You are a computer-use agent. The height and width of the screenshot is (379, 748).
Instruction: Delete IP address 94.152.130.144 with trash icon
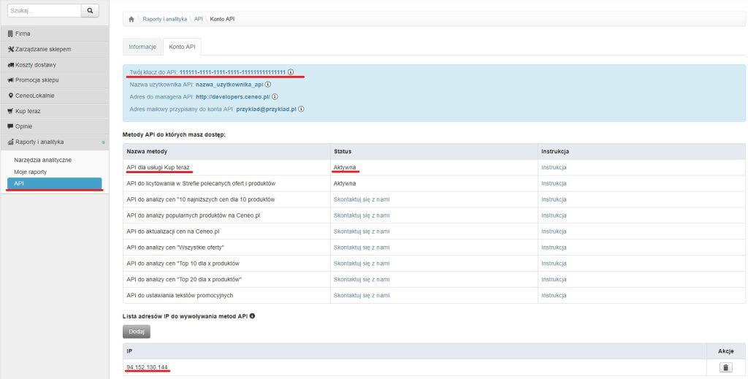[725, 367]
